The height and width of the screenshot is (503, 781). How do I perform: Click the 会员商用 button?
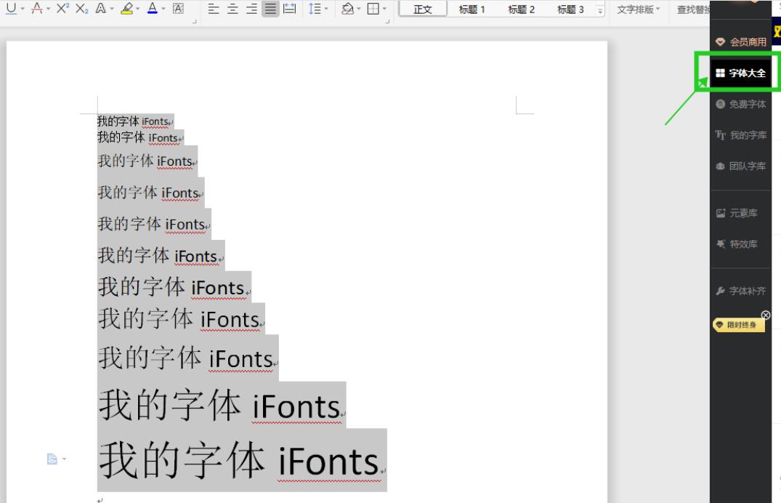741,41
